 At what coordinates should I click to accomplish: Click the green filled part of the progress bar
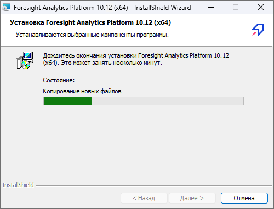[x=67, y=101]
